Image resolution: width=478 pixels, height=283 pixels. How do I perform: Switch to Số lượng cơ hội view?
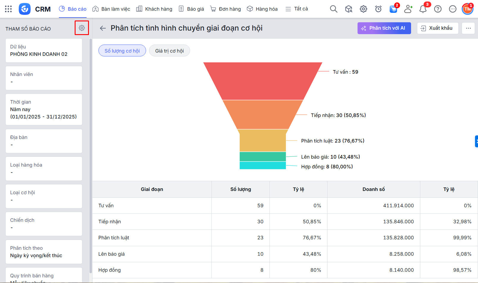tap(122, 51)
